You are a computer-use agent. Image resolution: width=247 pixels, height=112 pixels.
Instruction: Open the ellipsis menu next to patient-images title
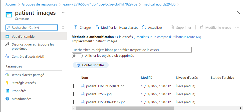[x=64, y=13]
